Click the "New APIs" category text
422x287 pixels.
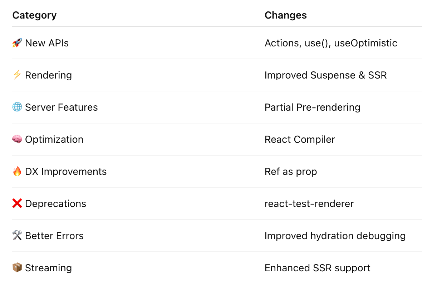[47, 43]
